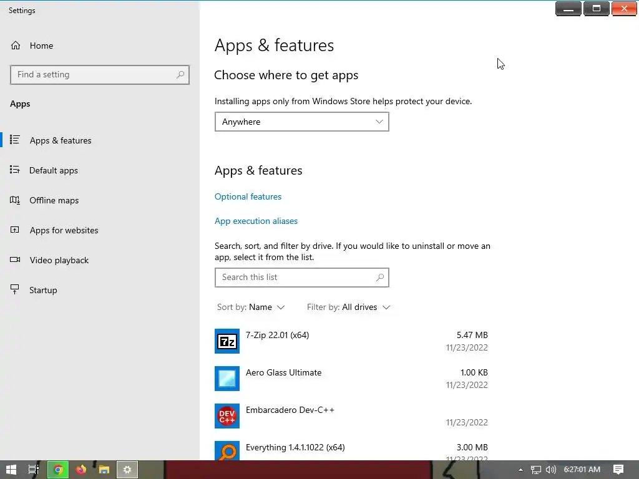Select the Aero Glass Ultimate icon
639x479 pixels.
pyautogui.click(x=227, y=379)
